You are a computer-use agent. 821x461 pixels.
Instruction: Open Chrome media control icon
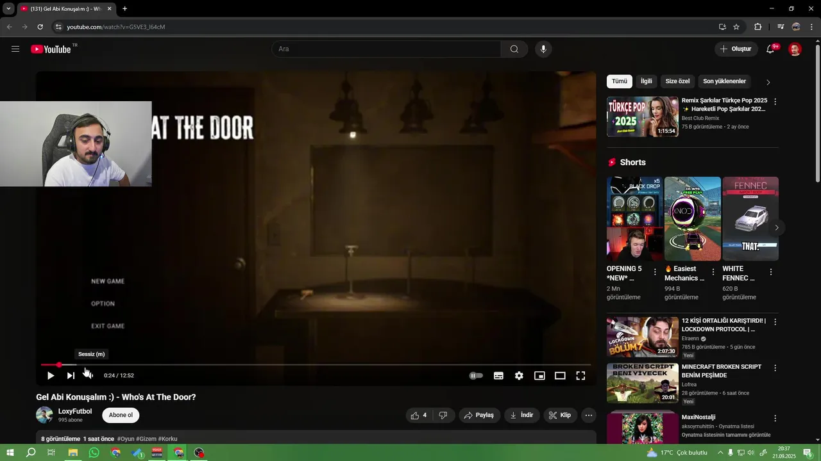(781, 27)
